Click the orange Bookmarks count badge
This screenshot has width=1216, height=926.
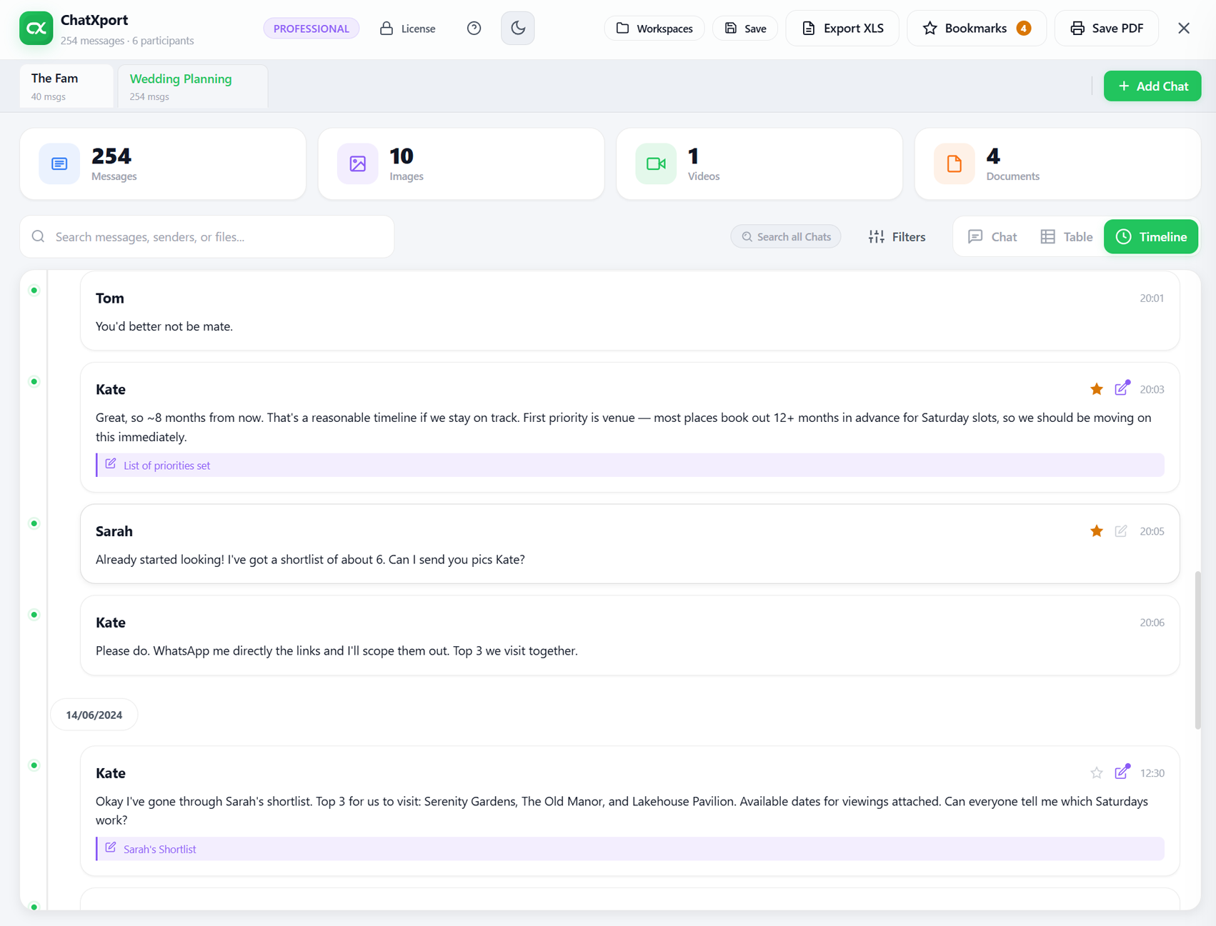1024,29
